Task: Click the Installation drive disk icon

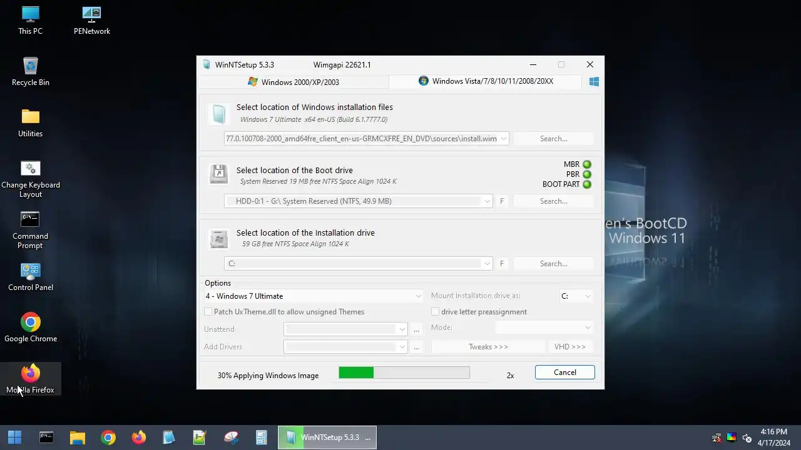Action: coord(218,238)
